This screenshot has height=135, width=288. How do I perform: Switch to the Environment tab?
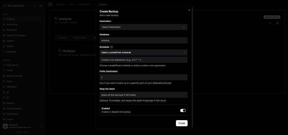coord(79,38)
